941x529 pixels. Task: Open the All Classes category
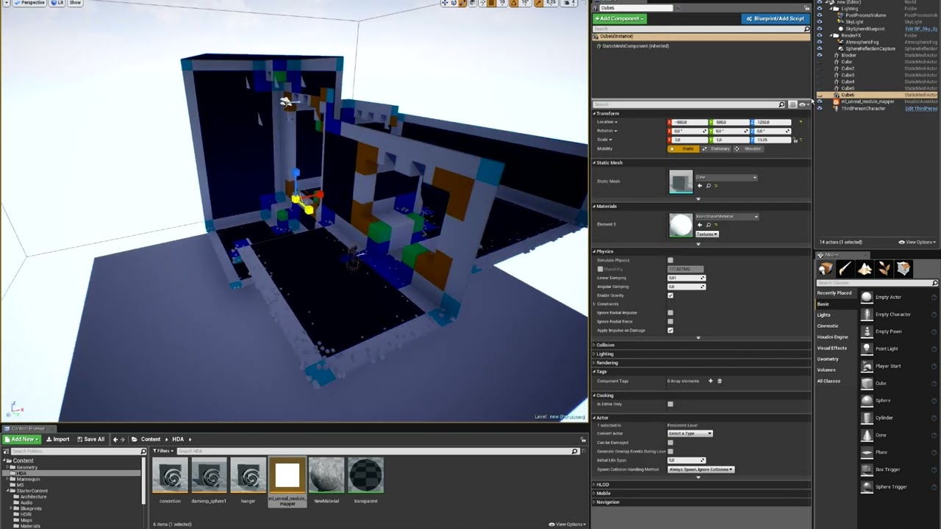pyautogui.click(x=829, y=381)
